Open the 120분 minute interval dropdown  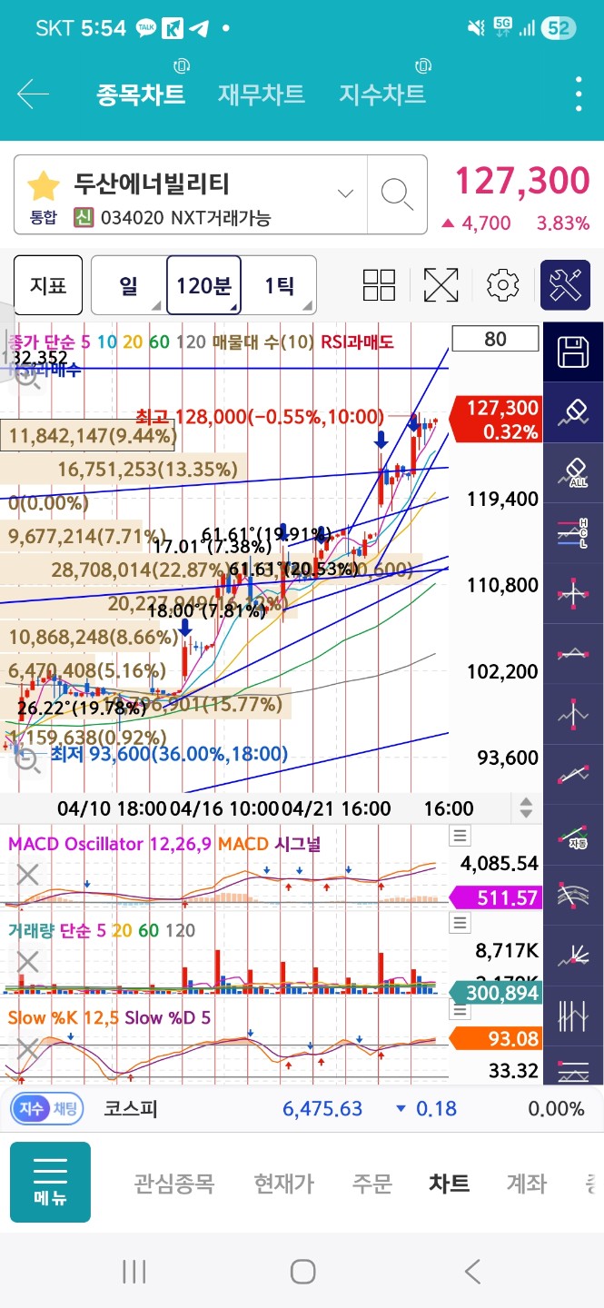click(x=203, y=285)
